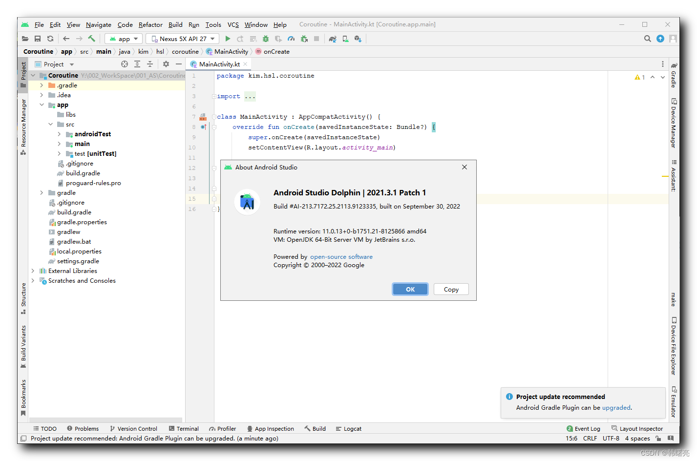This screenshot has height=461, width=697.
Task: Select files with Editor using the target icon
Action: 124,64
